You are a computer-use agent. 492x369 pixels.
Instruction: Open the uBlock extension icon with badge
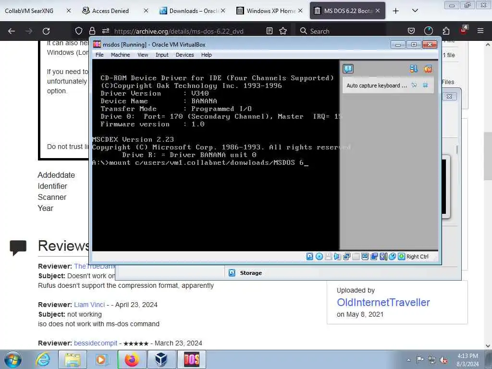[x=464, y=30]
